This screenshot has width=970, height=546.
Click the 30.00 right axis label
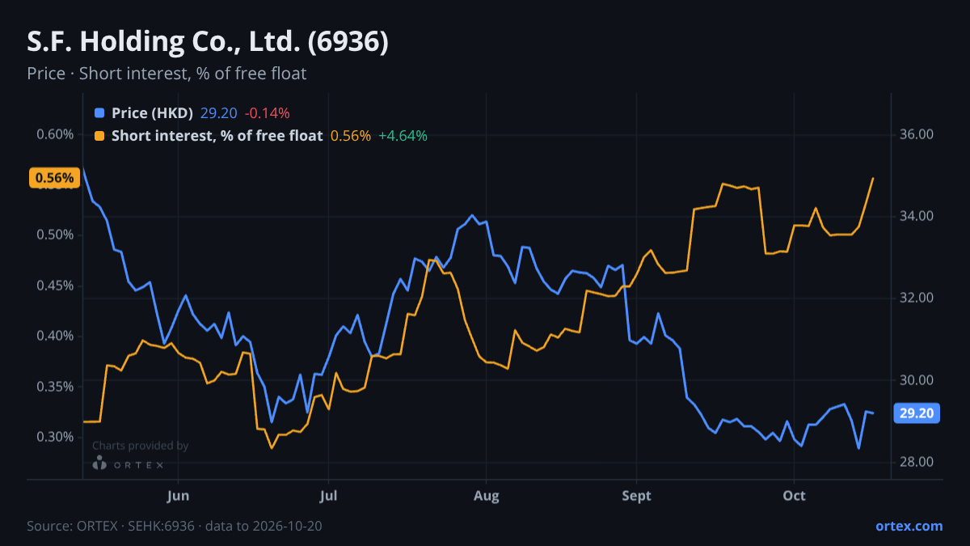[917, 380]
